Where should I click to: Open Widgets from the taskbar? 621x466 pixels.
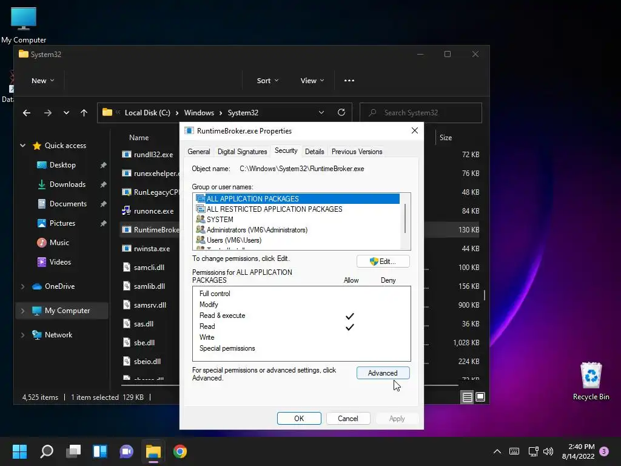(100, 451)
